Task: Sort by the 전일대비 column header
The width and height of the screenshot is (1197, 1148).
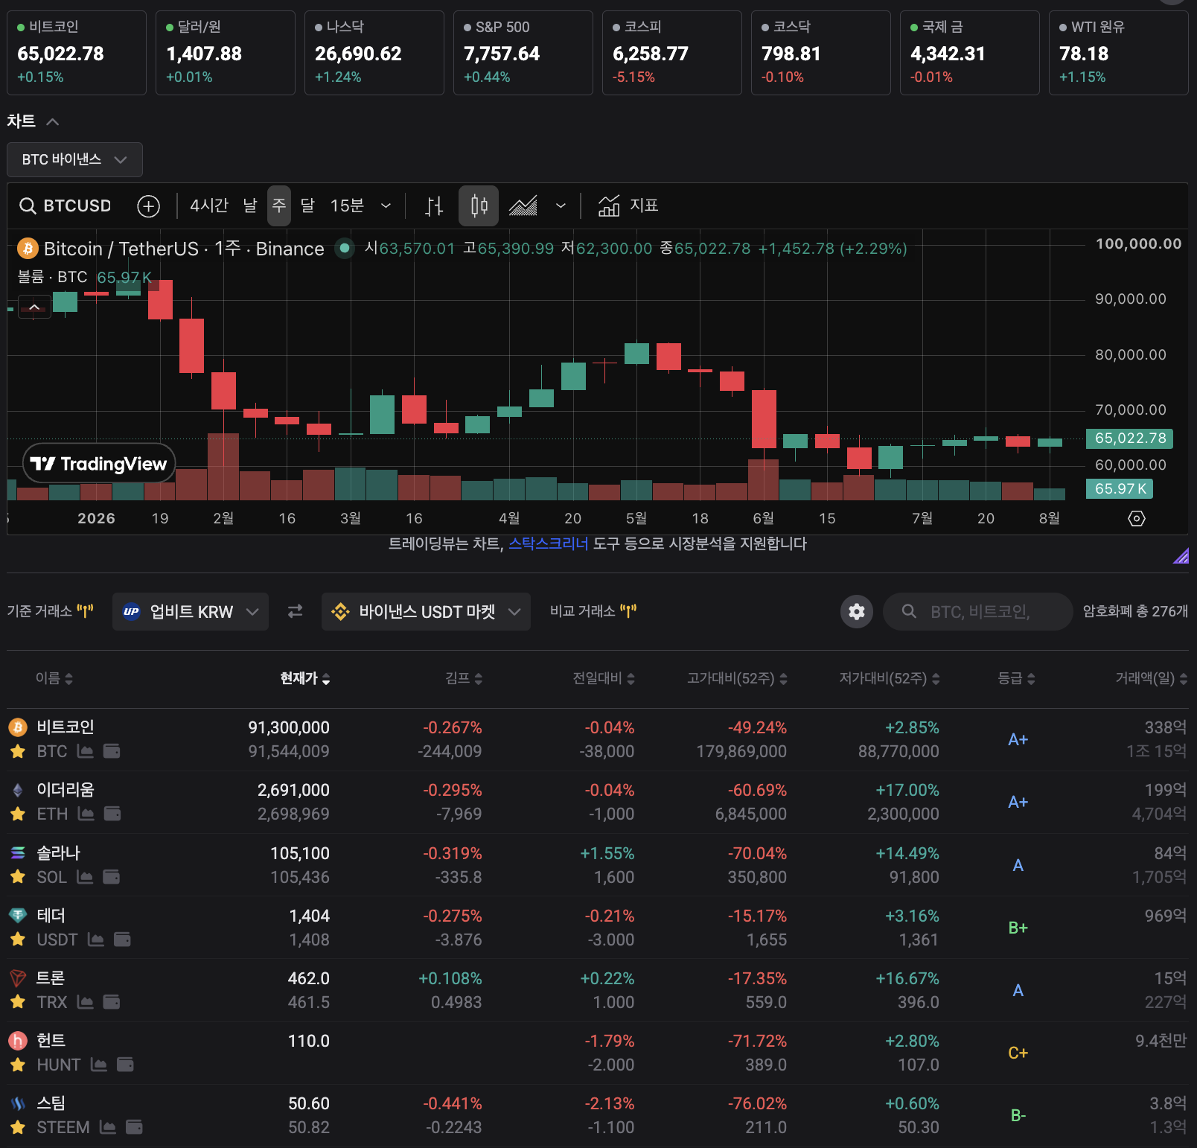Action: [x=604, y=678]
